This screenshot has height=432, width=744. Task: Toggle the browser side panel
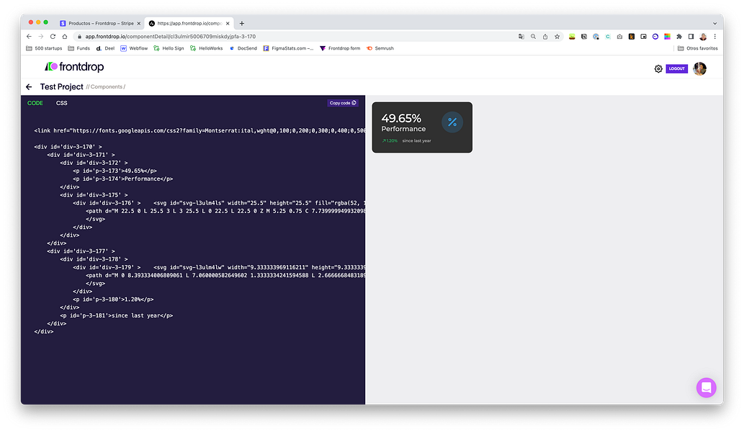tap(691, 37)
